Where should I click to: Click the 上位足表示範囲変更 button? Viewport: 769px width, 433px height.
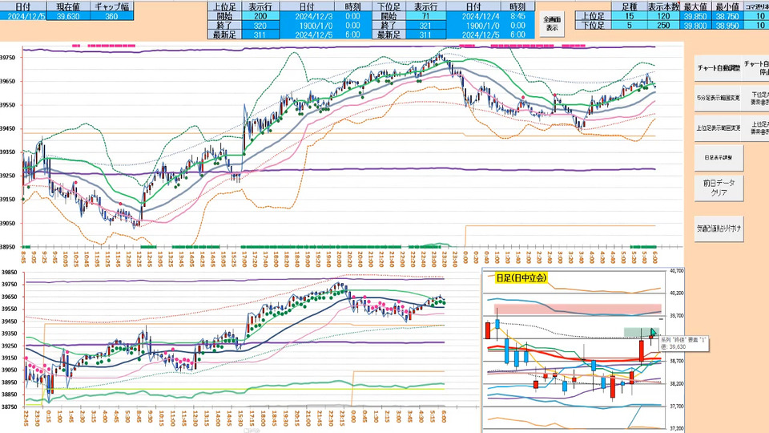coord(719,127)
